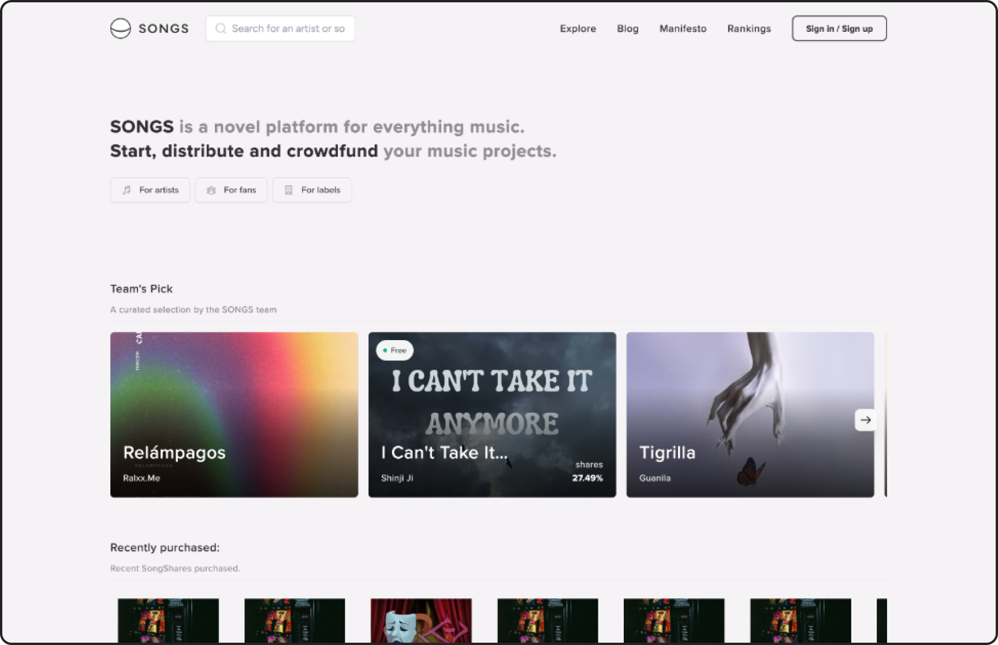Click the Guanila artist name
The image size is (998, 645).
click(655, 478)
